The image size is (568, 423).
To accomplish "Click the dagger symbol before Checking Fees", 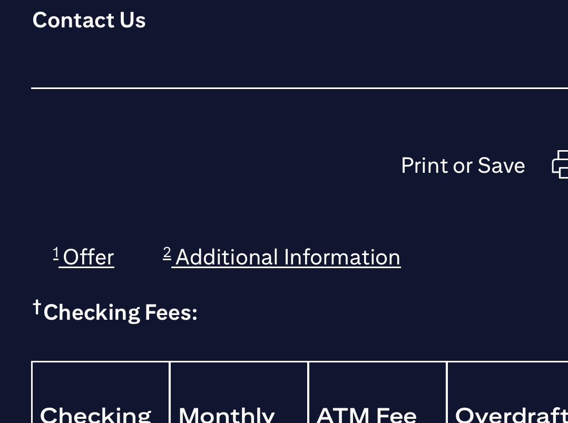I will pyautogui.click(x=36, y=307).
